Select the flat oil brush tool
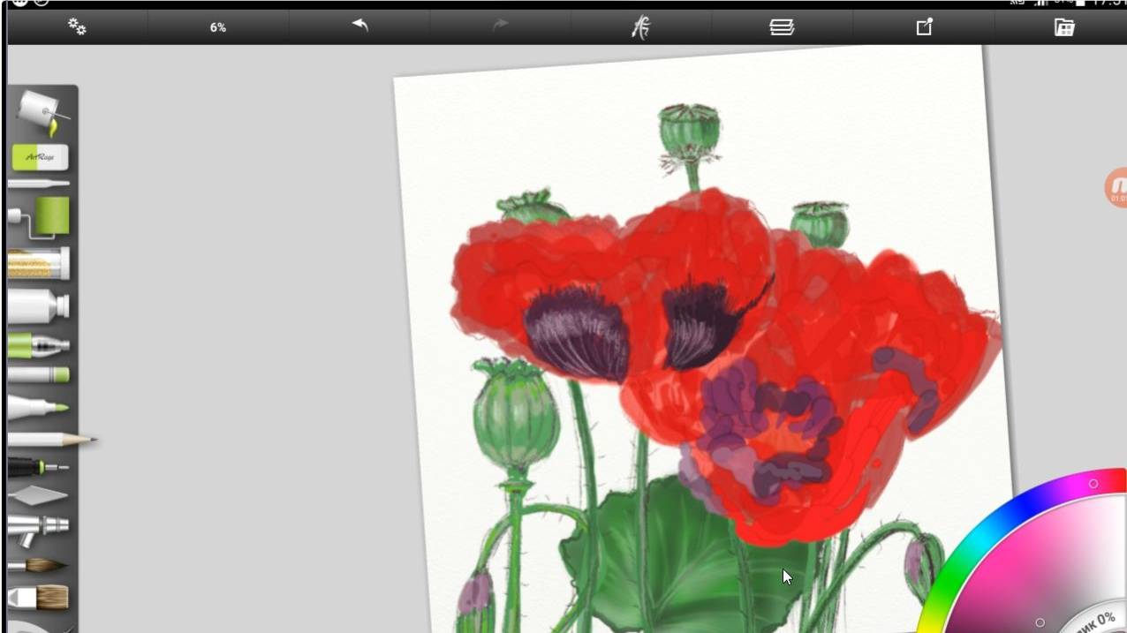The image size is (1127, 633). [x=38, y=598]
